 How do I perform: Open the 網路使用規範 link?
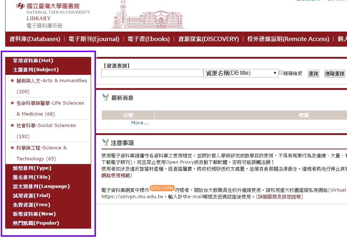(116, 175)
